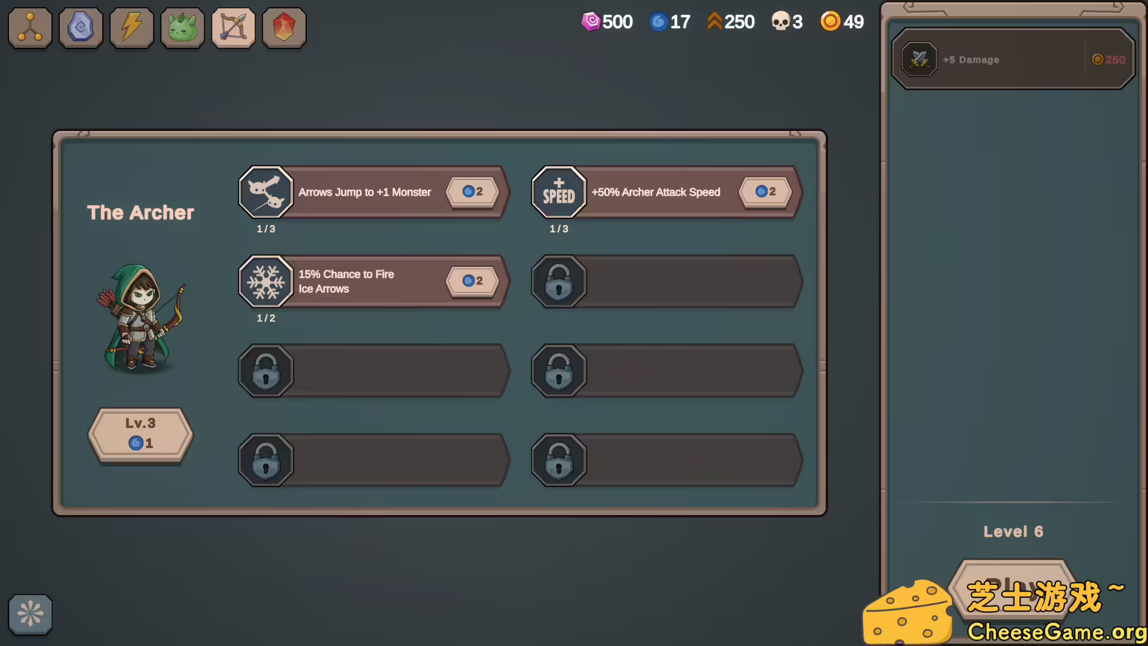Upgrade Archer level with Lv.3 button
The image size is (1148, 646).
(x=141, y=434)
